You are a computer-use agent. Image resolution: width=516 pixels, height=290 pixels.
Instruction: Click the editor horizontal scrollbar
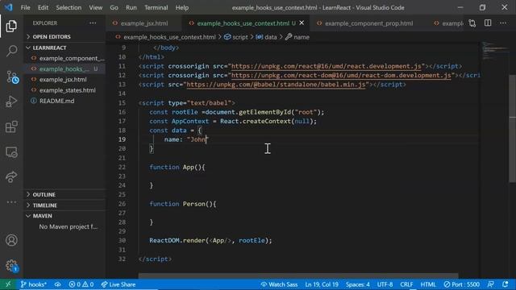coord(298,275)
